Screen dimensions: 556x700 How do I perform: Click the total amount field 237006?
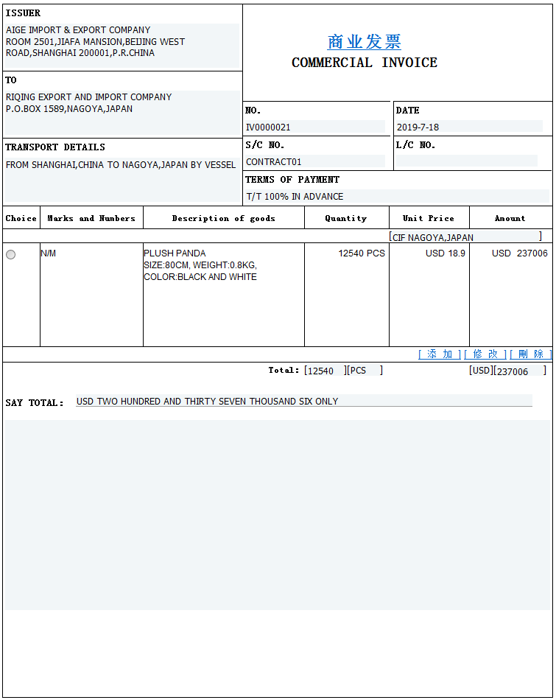click(519, 371)
